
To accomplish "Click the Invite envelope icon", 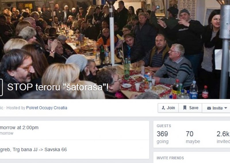I will point(209,108).
